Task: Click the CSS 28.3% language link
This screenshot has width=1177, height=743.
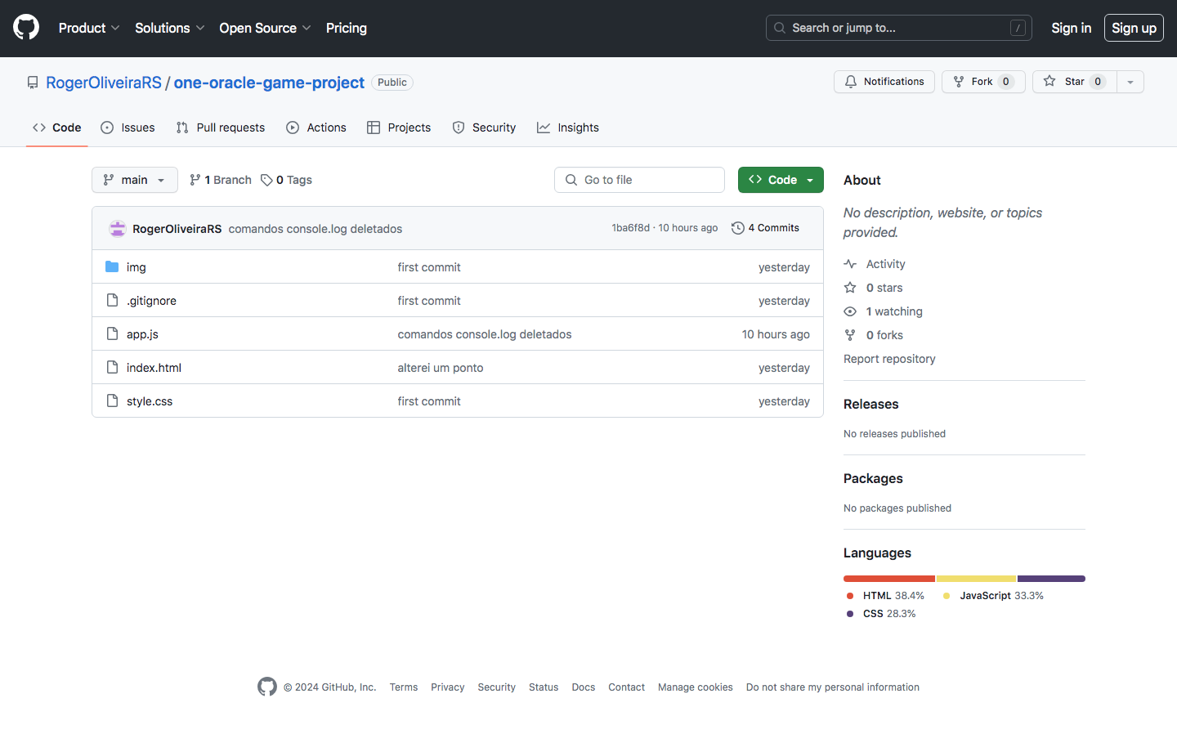Action: (881, 614)
